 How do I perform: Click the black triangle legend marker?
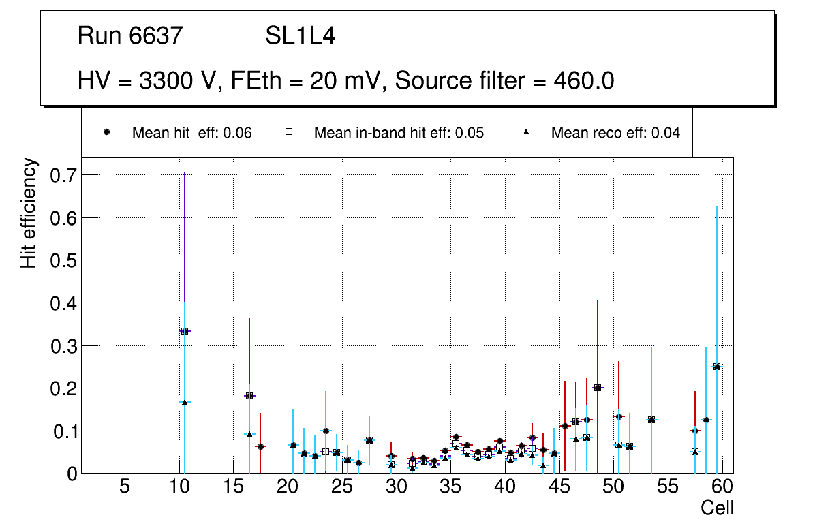tap(525, 132)
